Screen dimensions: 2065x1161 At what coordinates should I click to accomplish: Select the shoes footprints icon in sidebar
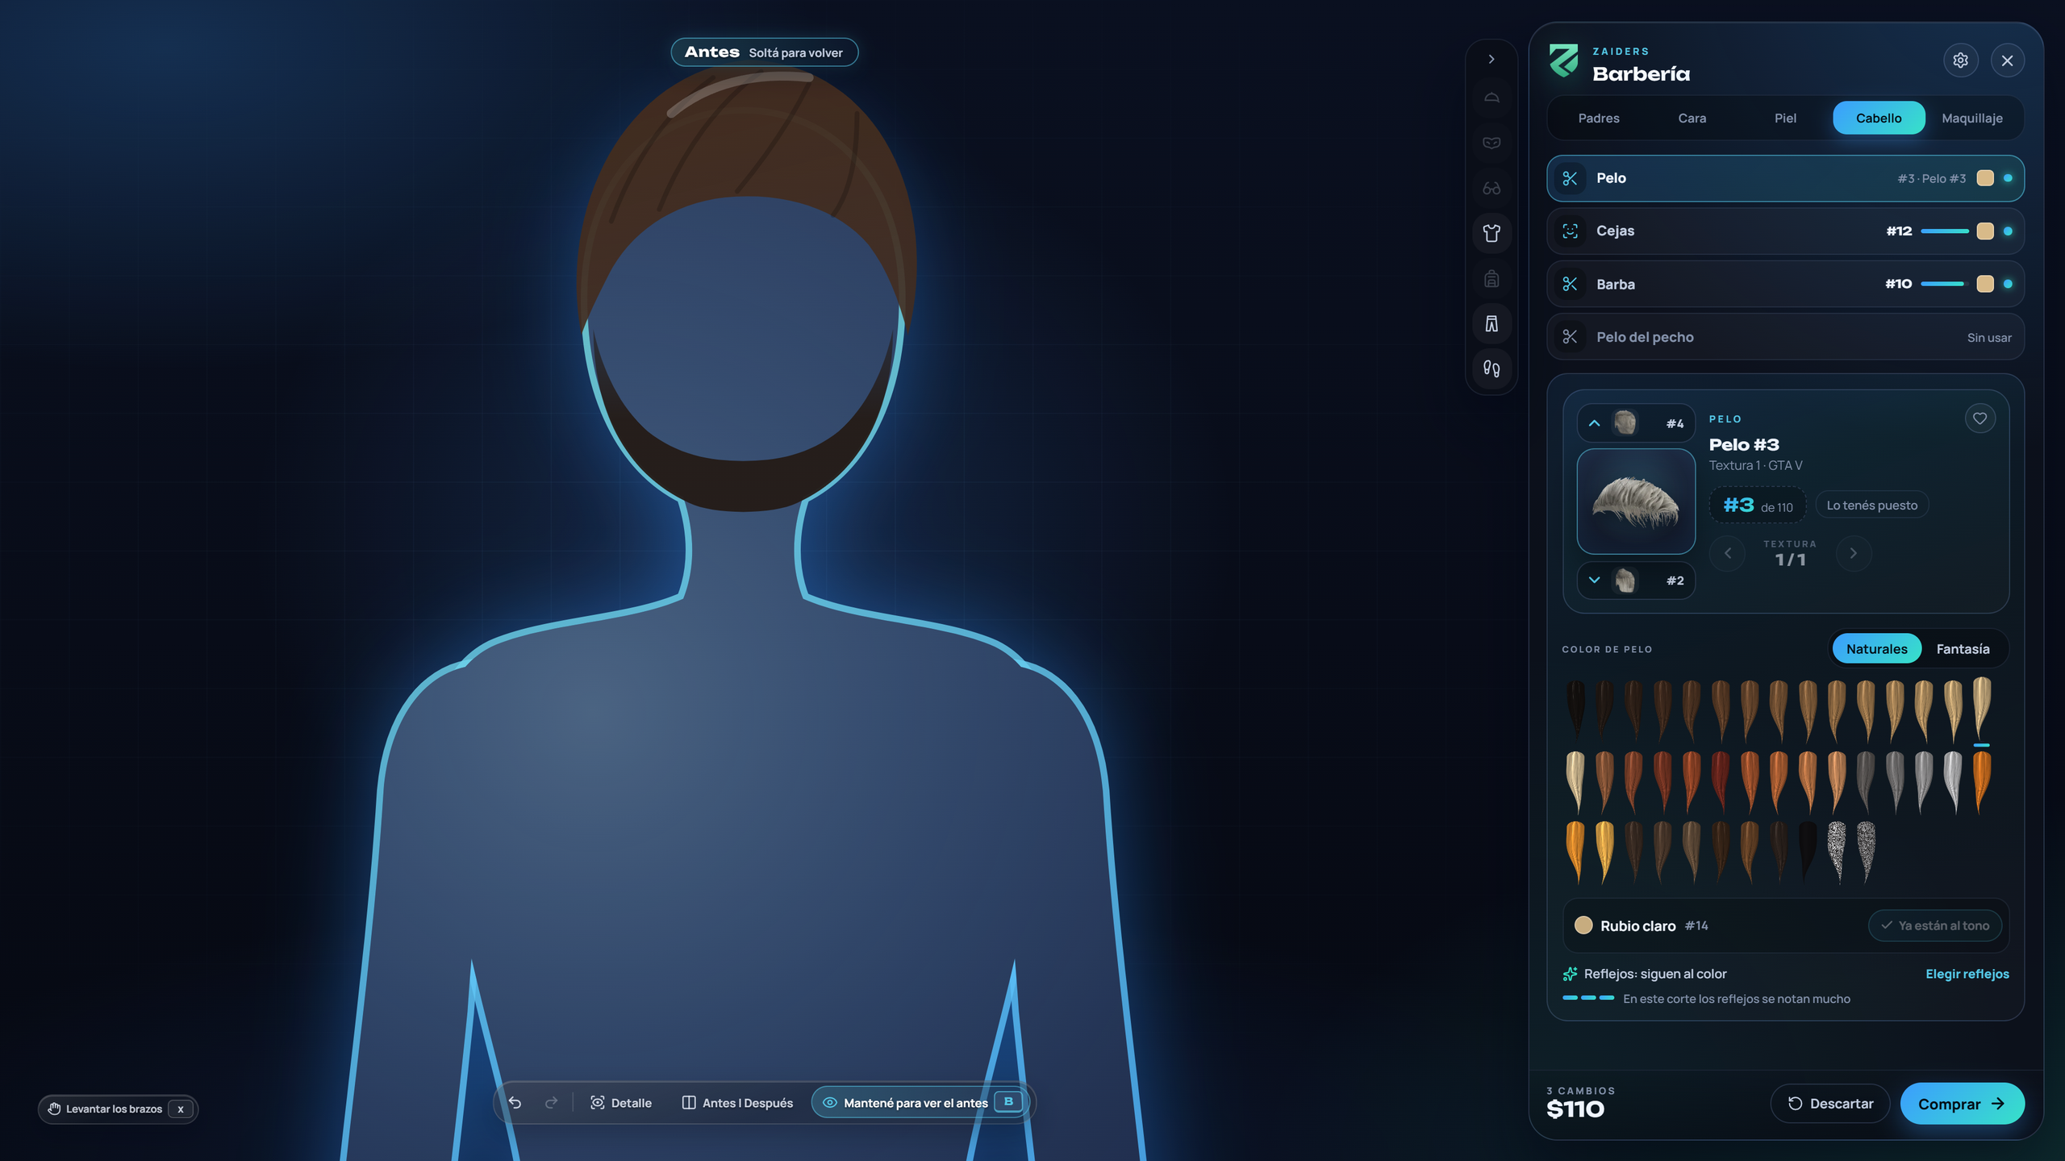(x=1491, y=368)
